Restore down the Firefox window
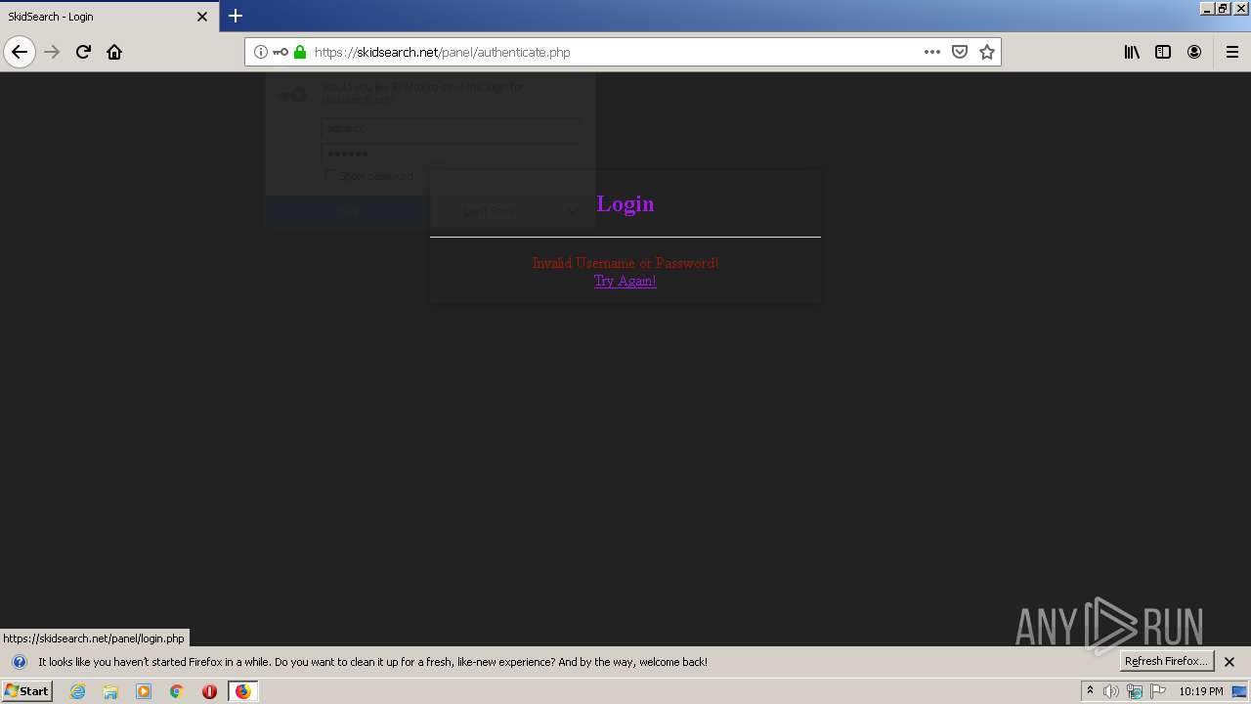Screen dimensions: 1251x704 [1224, 8]
